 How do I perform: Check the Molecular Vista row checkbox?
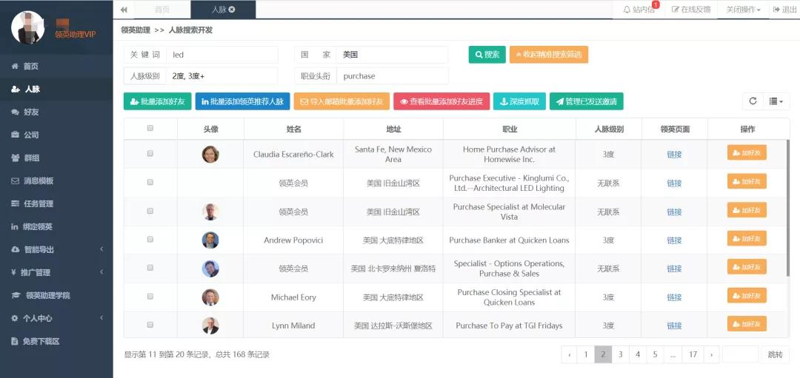pyautogui.click(x=150, y=210)
